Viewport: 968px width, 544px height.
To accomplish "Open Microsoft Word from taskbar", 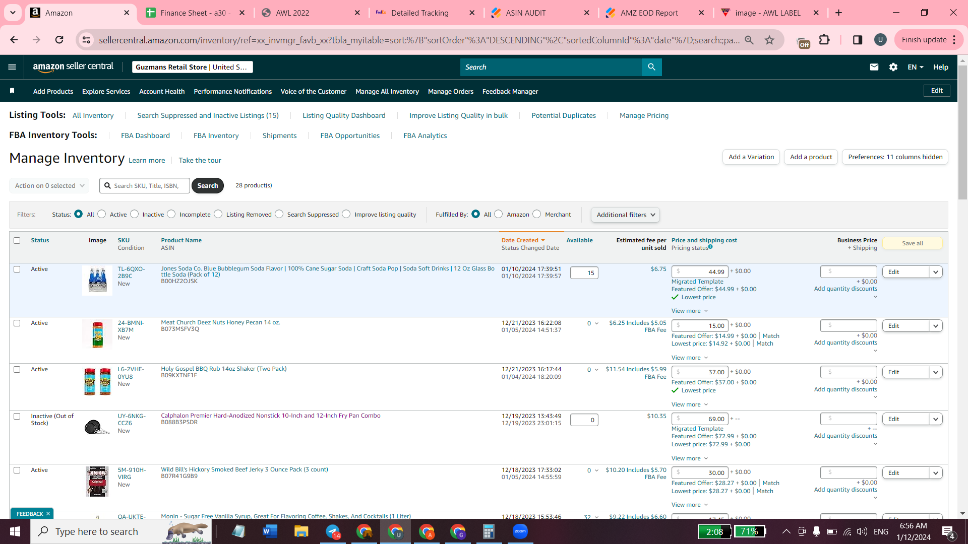I will [270, 531].
